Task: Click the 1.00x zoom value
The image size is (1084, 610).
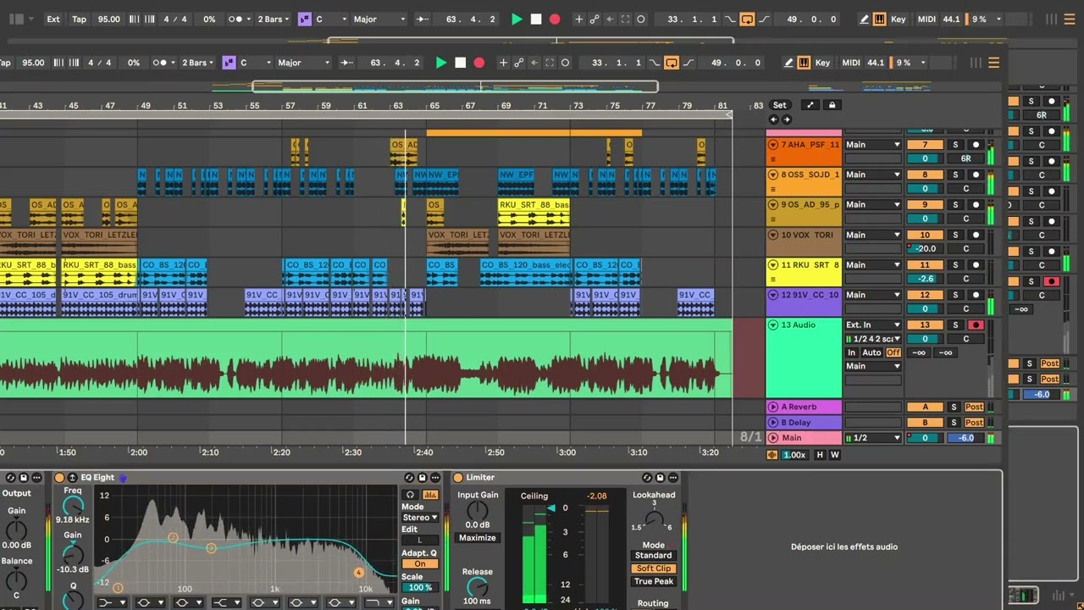Action: click(x=794, y=455)
